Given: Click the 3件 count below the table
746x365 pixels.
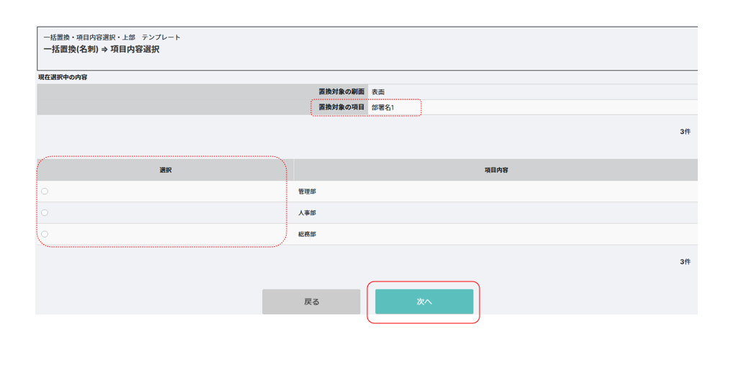Looking at the screenshot, I should point(685,262).
